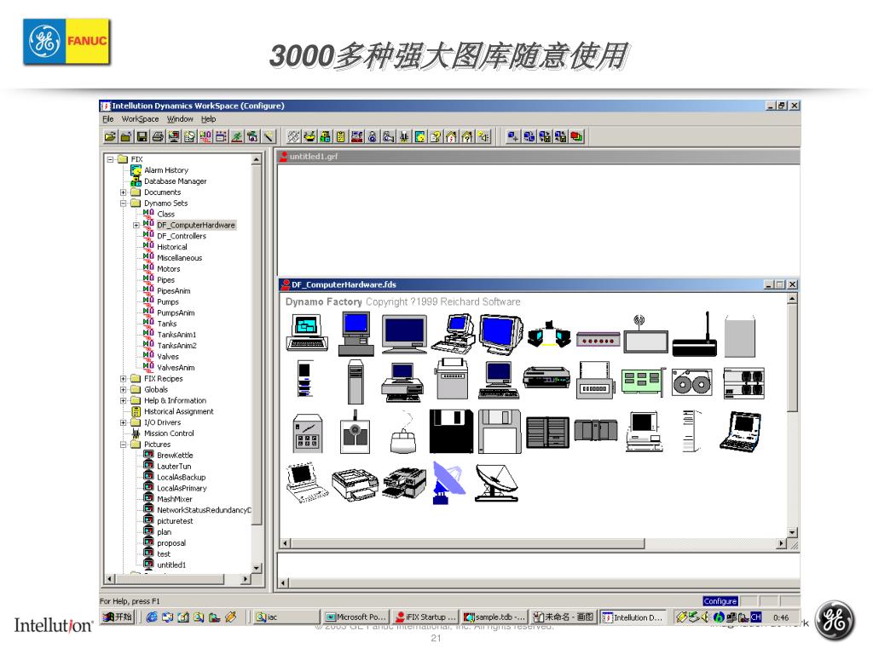Click the red overlapping windows toolbar icon
The height and width of the screenshot is (654, 873).
577,136
